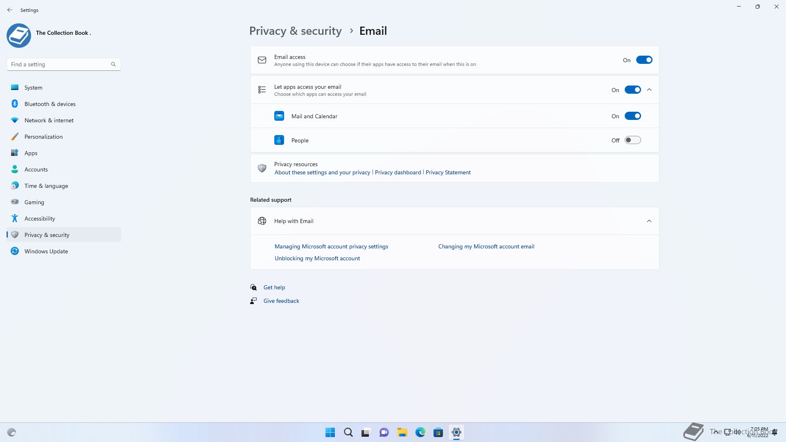
Task: Disable Mail and Calendar email access toggle
Action: point(632,116)
